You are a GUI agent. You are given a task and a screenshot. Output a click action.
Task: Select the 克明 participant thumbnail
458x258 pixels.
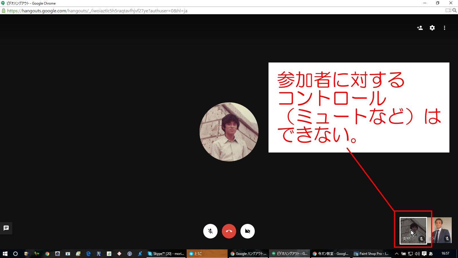click(413, 230)
